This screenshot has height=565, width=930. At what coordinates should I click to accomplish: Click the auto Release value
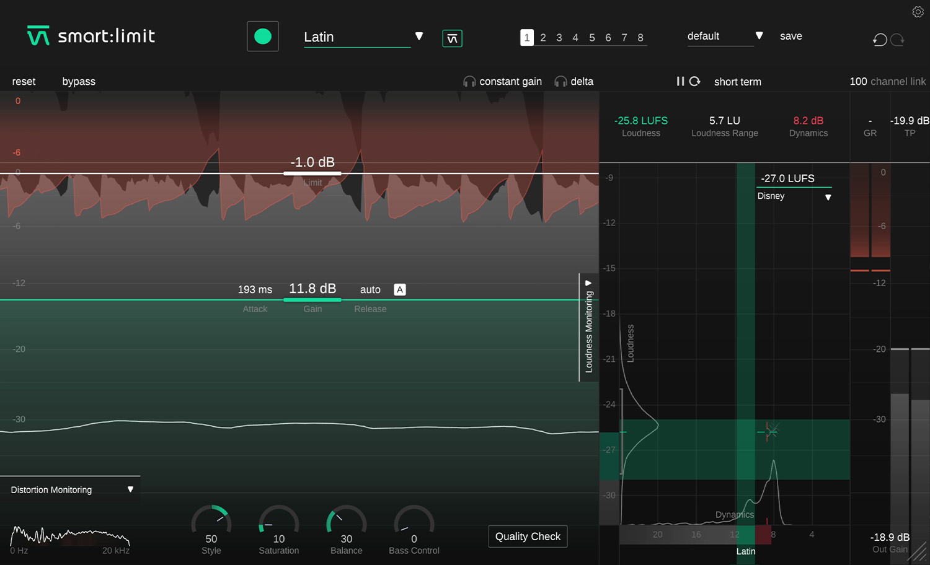pyautogui.click(x=370, y=289)
